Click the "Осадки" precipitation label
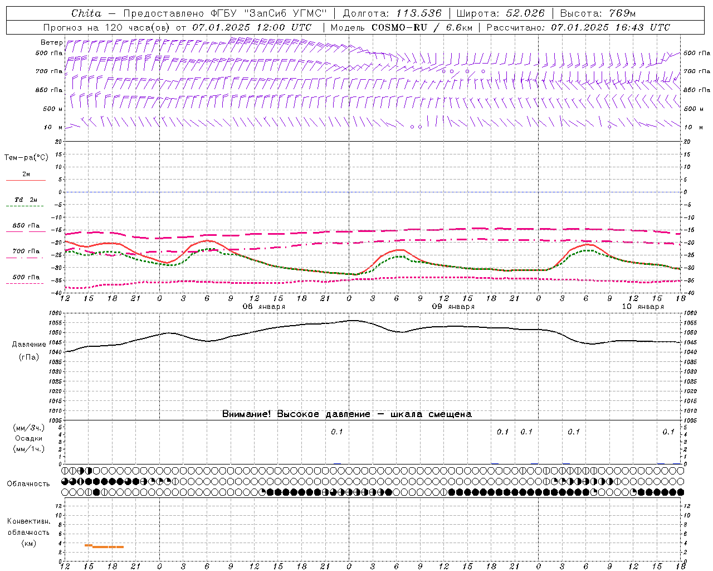This screenshot has height=571, width=713. [x=29, y=438]
